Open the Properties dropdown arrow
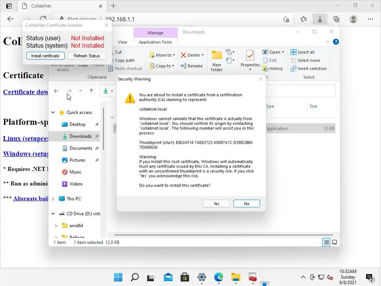Viewport: 381px width, 286px height. click(250, 70)
